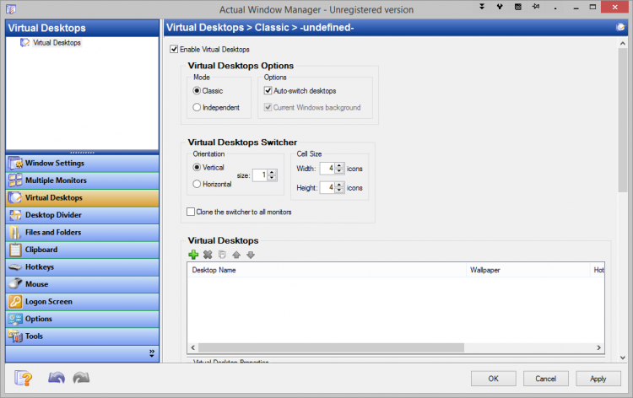Decrease the orientation size spinner value

[272, 178]
